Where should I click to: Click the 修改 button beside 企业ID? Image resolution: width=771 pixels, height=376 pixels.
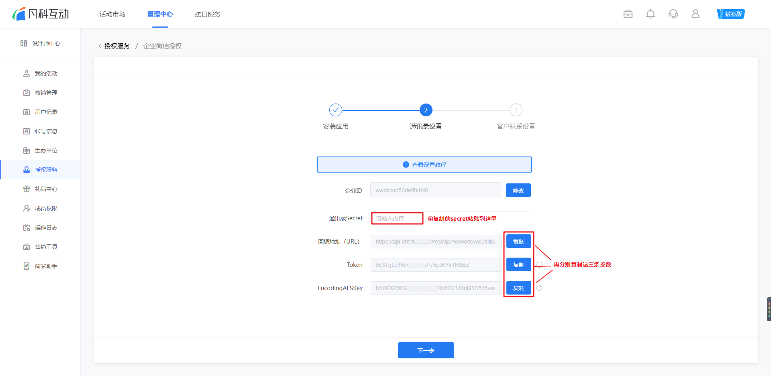click(x=518, y=191)
